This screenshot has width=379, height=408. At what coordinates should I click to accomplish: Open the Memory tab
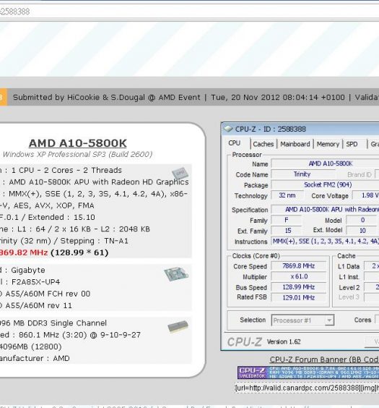click(x=328, y=144)
